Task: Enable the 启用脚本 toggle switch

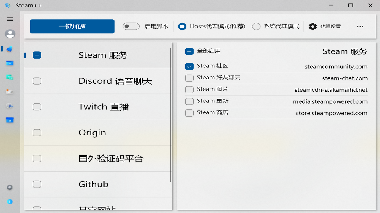Action: pos(131,26)
